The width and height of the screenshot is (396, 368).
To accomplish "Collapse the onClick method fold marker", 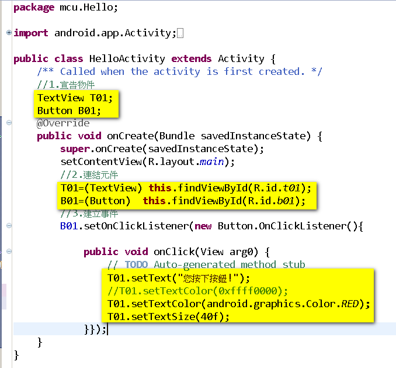I will point(9,251).
